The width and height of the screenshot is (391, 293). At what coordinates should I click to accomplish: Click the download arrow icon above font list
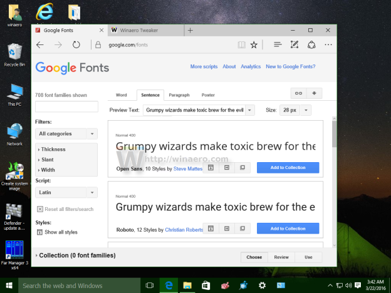[x=314, y=93]
